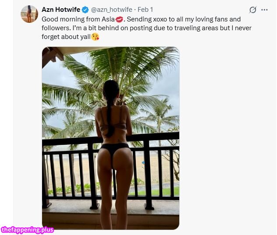This screenshot has height=235, width=277.
Task: Click the phrase 'loving fans and'
Action: point(217,19)
